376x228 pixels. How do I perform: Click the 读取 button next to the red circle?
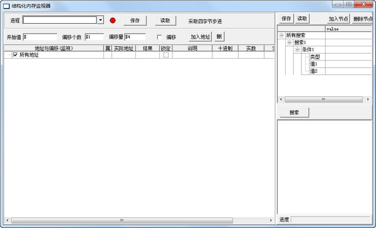[x=165, y=21]
